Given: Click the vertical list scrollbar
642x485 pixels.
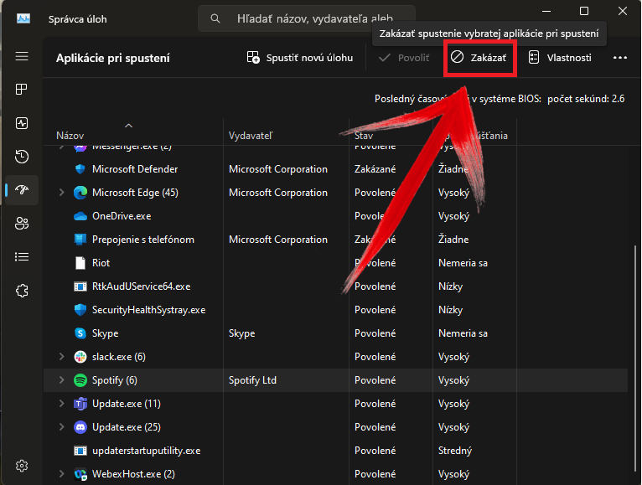Looking at the screenshot, I should point(635,360).
